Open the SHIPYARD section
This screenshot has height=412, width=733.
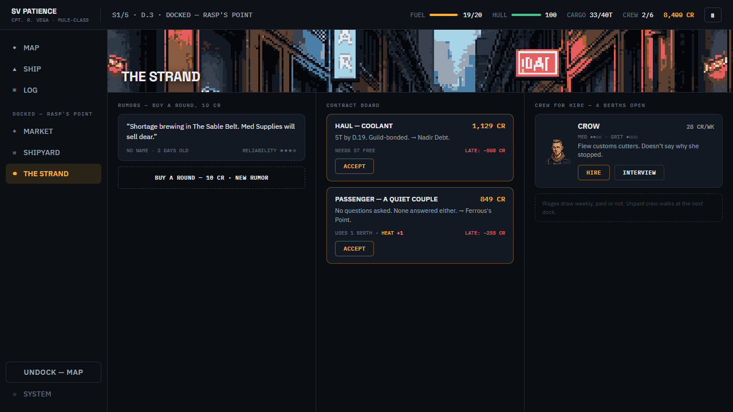pos(53,152)
